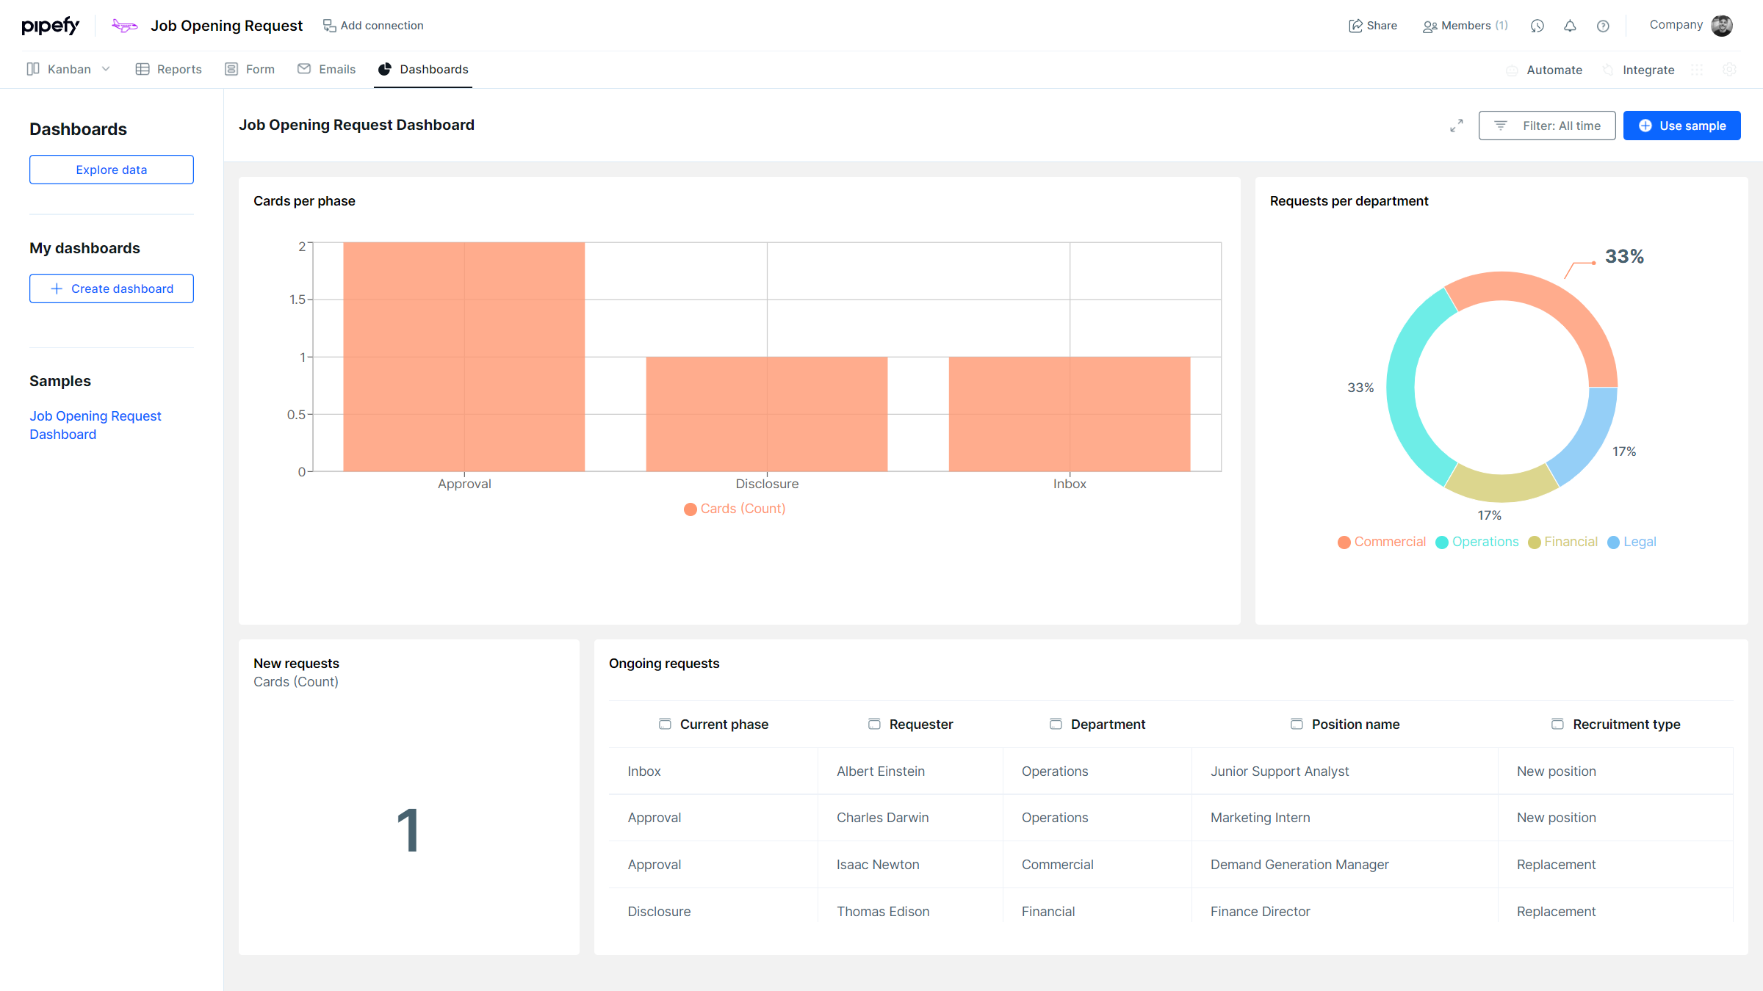Expand the Kanban view dropdown arrow

[x=106, y=69]
